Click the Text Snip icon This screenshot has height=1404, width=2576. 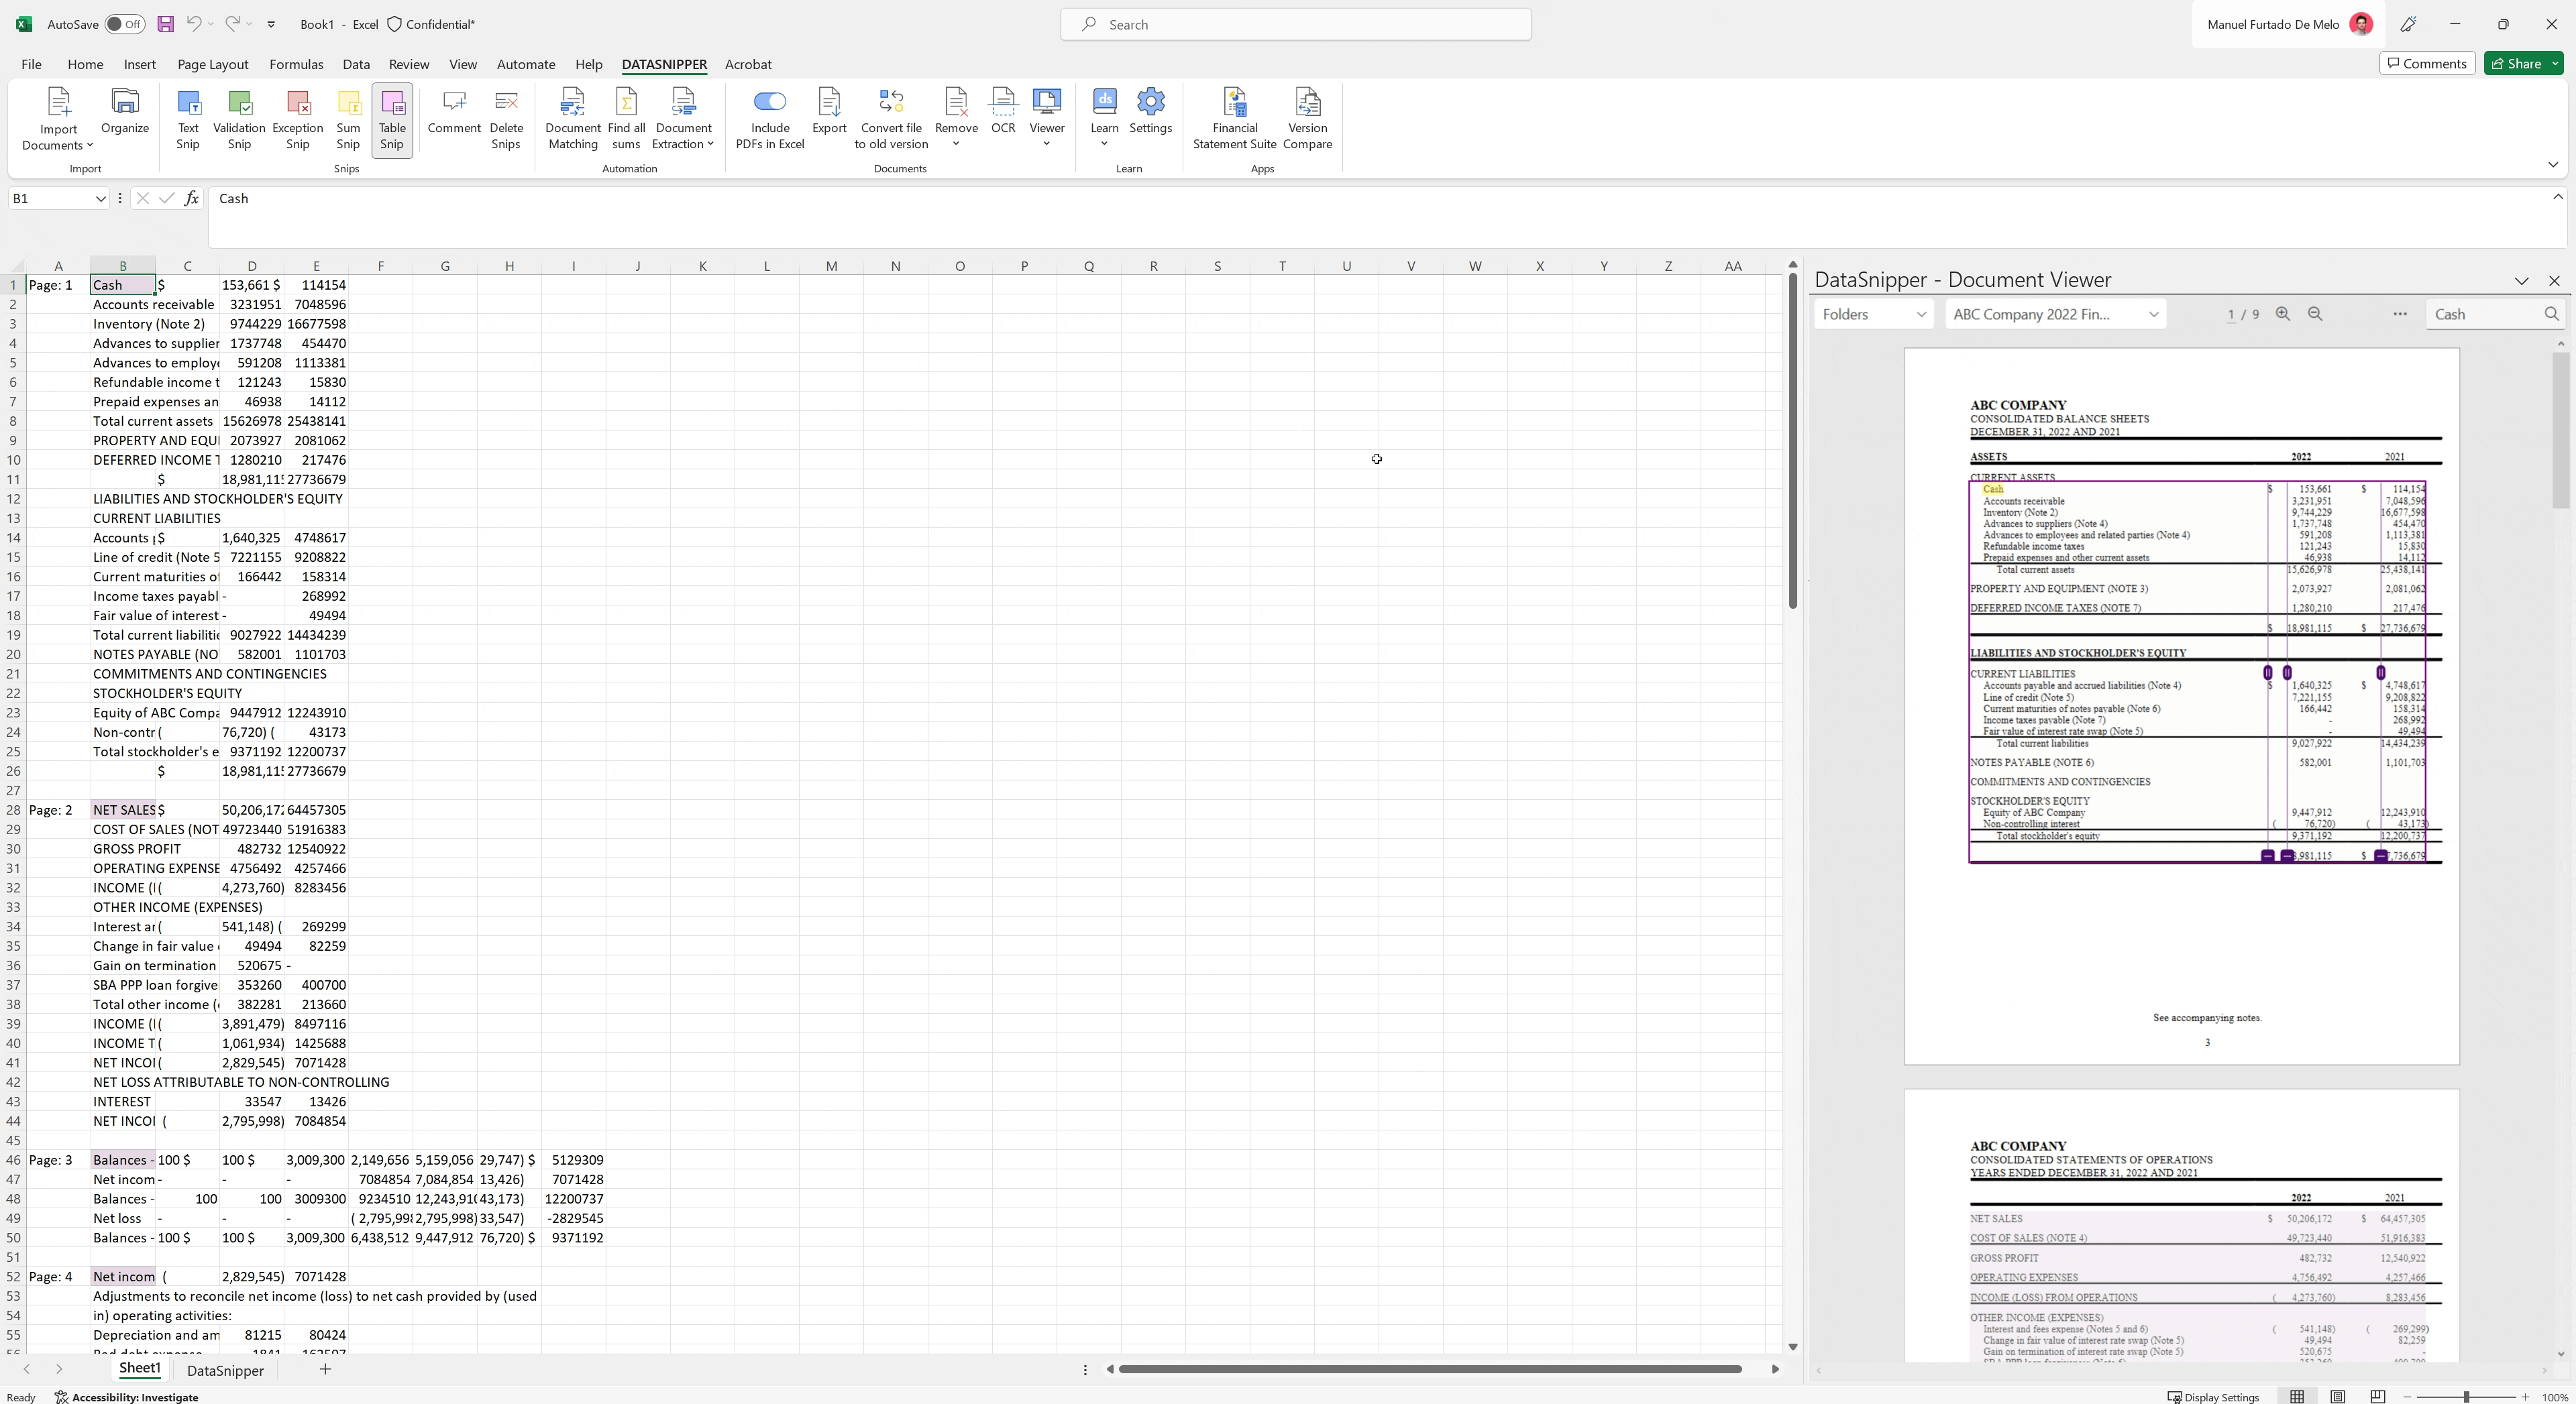click(x=188, y=119)
